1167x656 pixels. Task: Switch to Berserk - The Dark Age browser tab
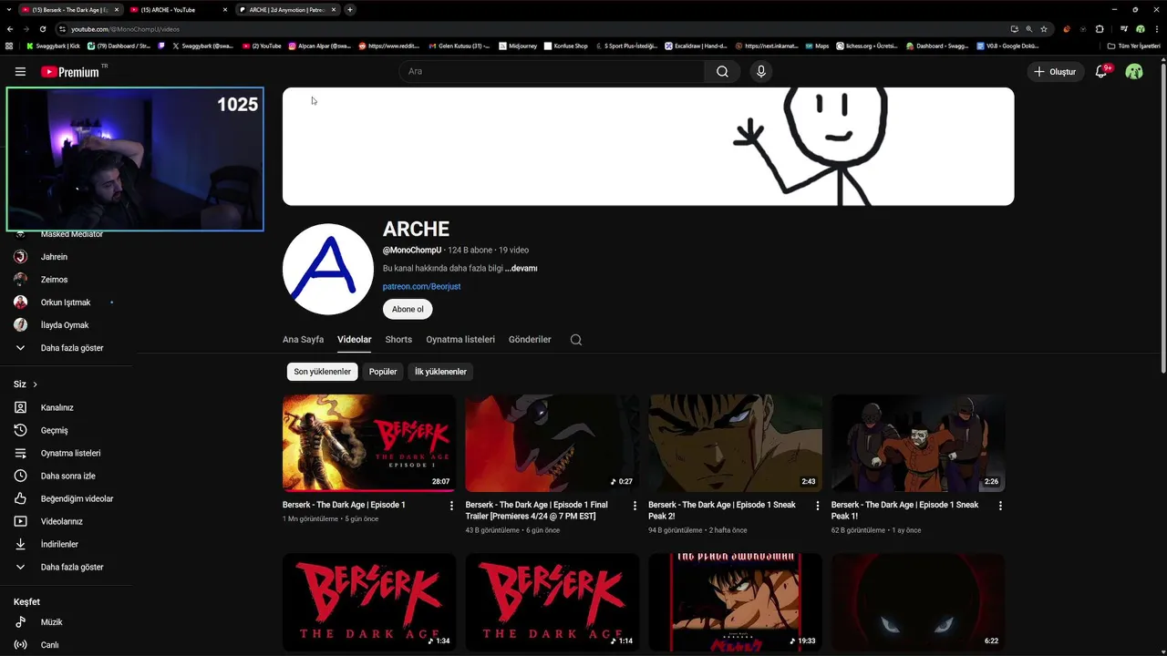tap(69, 9)
